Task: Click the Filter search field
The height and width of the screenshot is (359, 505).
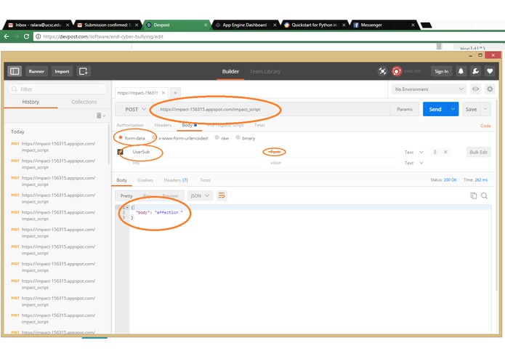Action: pos(57,89)
